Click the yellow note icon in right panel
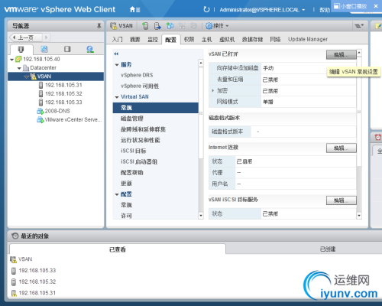This screenshot has height=306, width=382. click(x=378, y=26)
